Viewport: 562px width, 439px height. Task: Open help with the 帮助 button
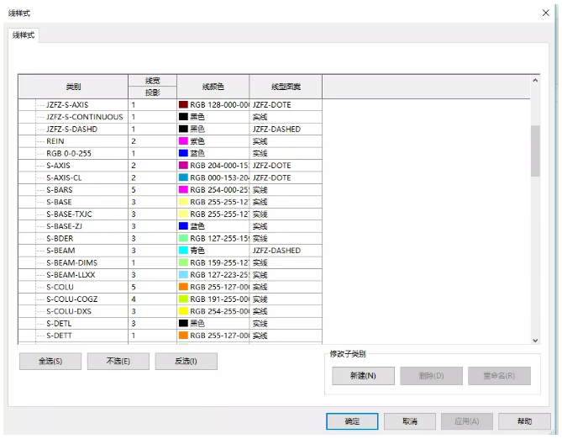[x=524, y=421]
